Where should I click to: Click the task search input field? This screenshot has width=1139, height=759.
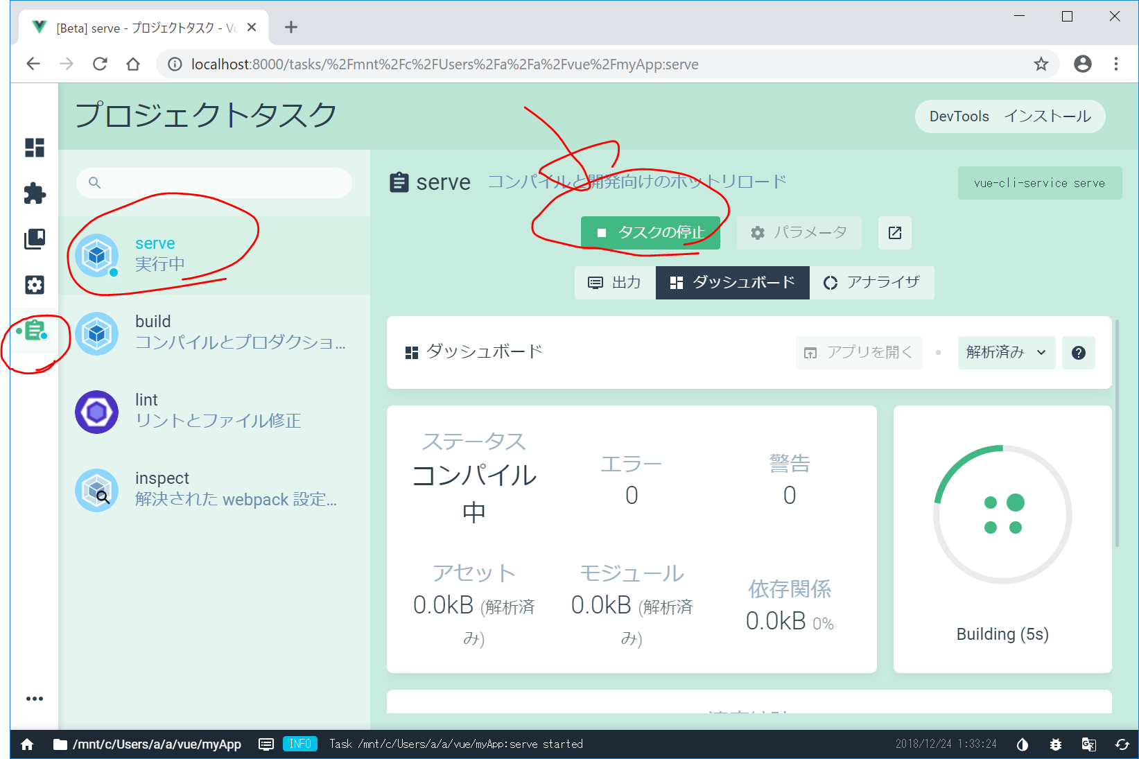pyautogui.click(x=222, y=183)
